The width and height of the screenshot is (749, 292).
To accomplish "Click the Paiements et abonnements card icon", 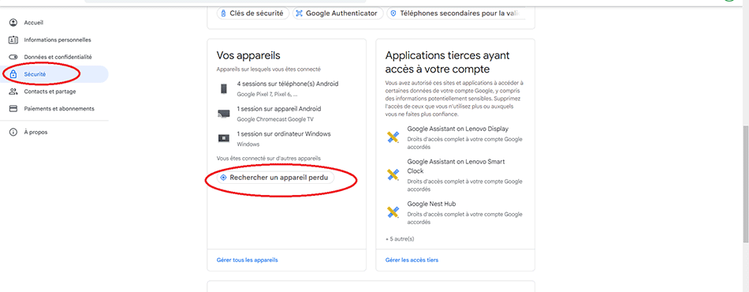I will 13,108.
